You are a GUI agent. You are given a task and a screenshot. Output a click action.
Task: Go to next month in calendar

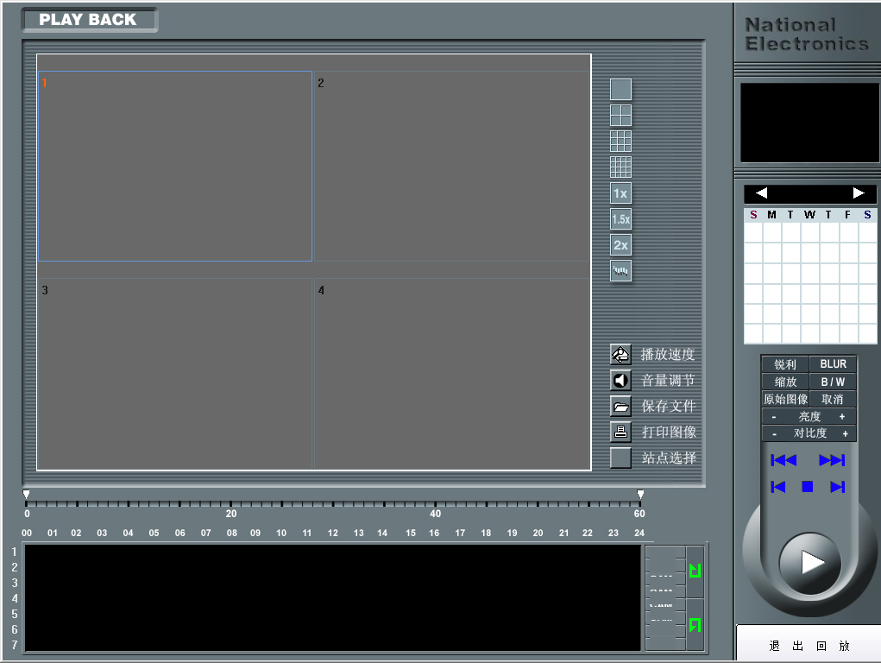tap(858, 193)
